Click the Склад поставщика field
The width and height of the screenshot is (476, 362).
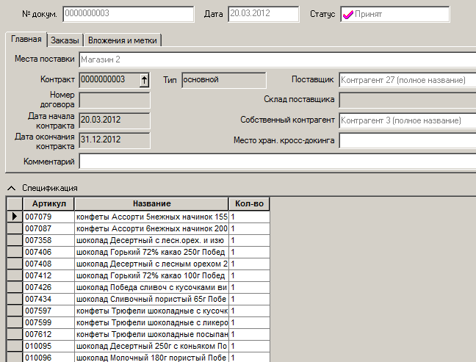tap(408, 101)
